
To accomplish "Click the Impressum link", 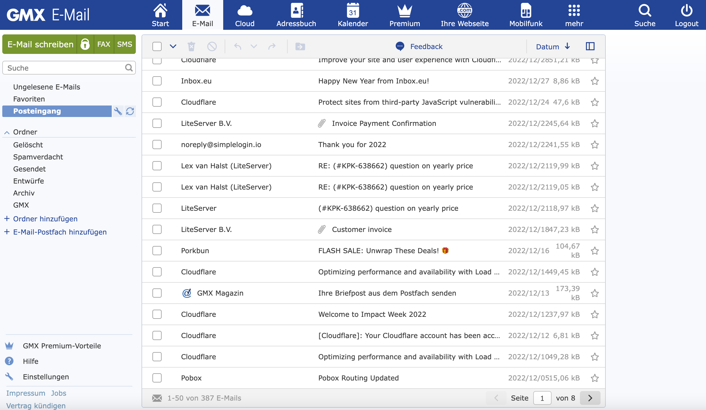I will tap(26, 393).
